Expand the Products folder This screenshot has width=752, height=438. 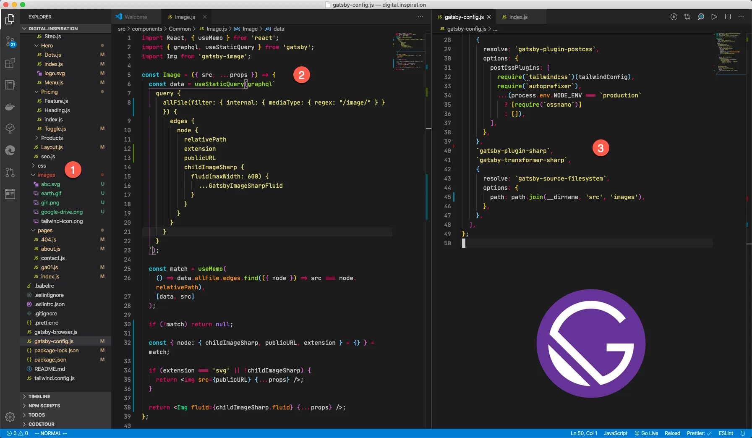click(x=52, y=138)
